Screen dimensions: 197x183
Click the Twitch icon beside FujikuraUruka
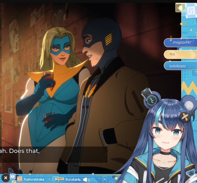point(20,179)
